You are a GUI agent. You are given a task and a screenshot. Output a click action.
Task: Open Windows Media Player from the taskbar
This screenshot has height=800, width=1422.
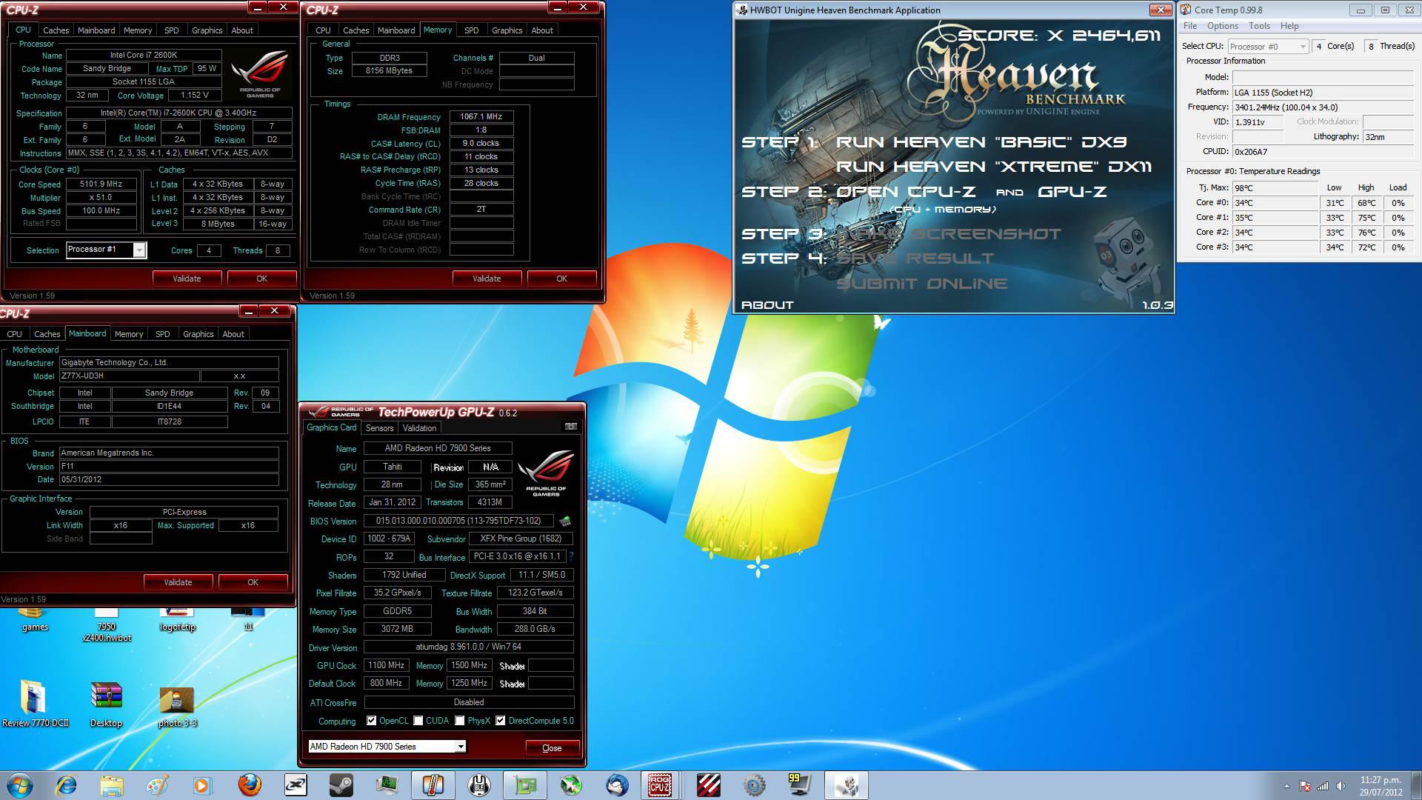coord(201,784)
